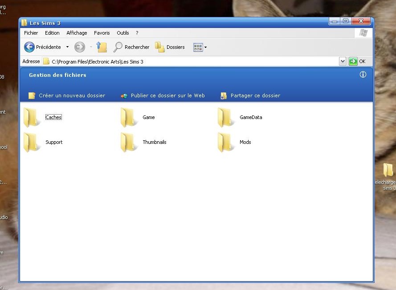Click the Les Sims 3 title bar folder icon
Image resolution: width=396 pixels, height=290 pixels.
click(x=24, y=23)
